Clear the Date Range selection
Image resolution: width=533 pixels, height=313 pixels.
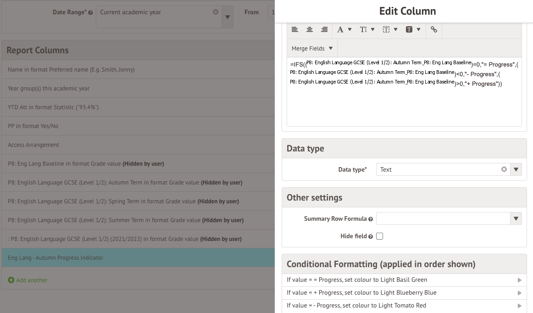(215, 13)
